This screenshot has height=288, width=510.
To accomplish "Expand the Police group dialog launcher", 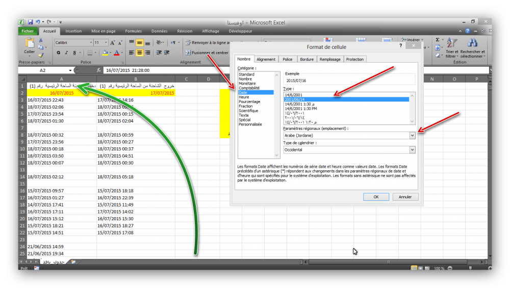I will click(x=122, y=62).
